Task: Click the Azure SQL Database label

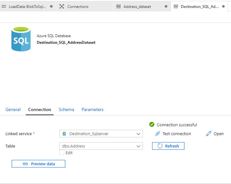Action: coord(54,36)
